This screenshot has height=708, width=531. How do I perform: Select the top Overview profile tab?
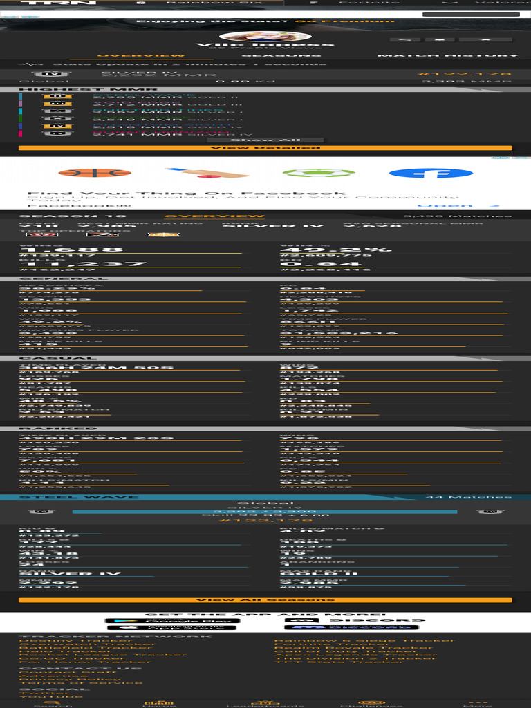click(x=141, y=55)
